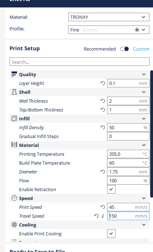The image size is (153, 252).
Task: Click the Enable Retraction label
Action: (37, 189)
